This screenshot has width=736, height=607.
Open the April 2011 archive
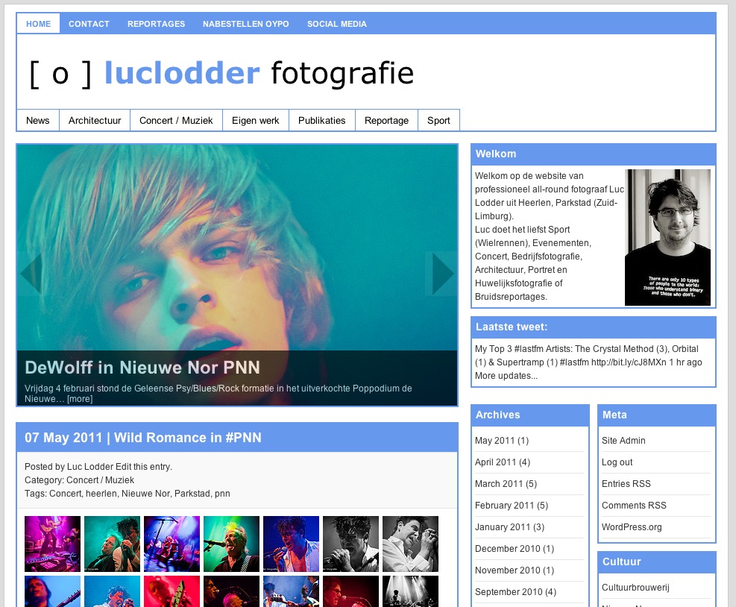tap(495, 462)
